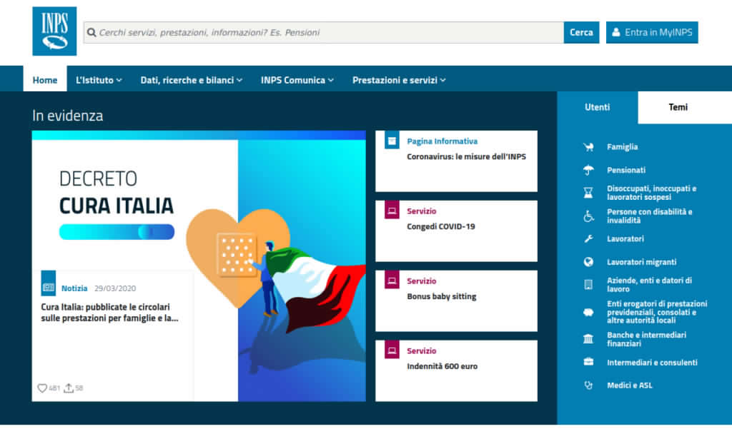The width and height of the screenshot is (732, 434).
Task: Click Aziende, enti e datori di lavoro
Action: (x=649, y=284)
